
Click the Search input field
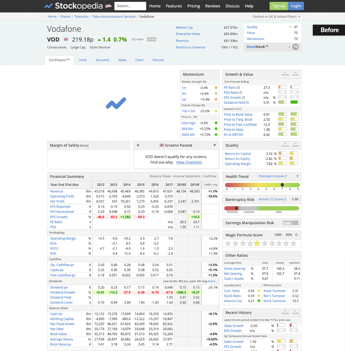click(x=130, y=6)
